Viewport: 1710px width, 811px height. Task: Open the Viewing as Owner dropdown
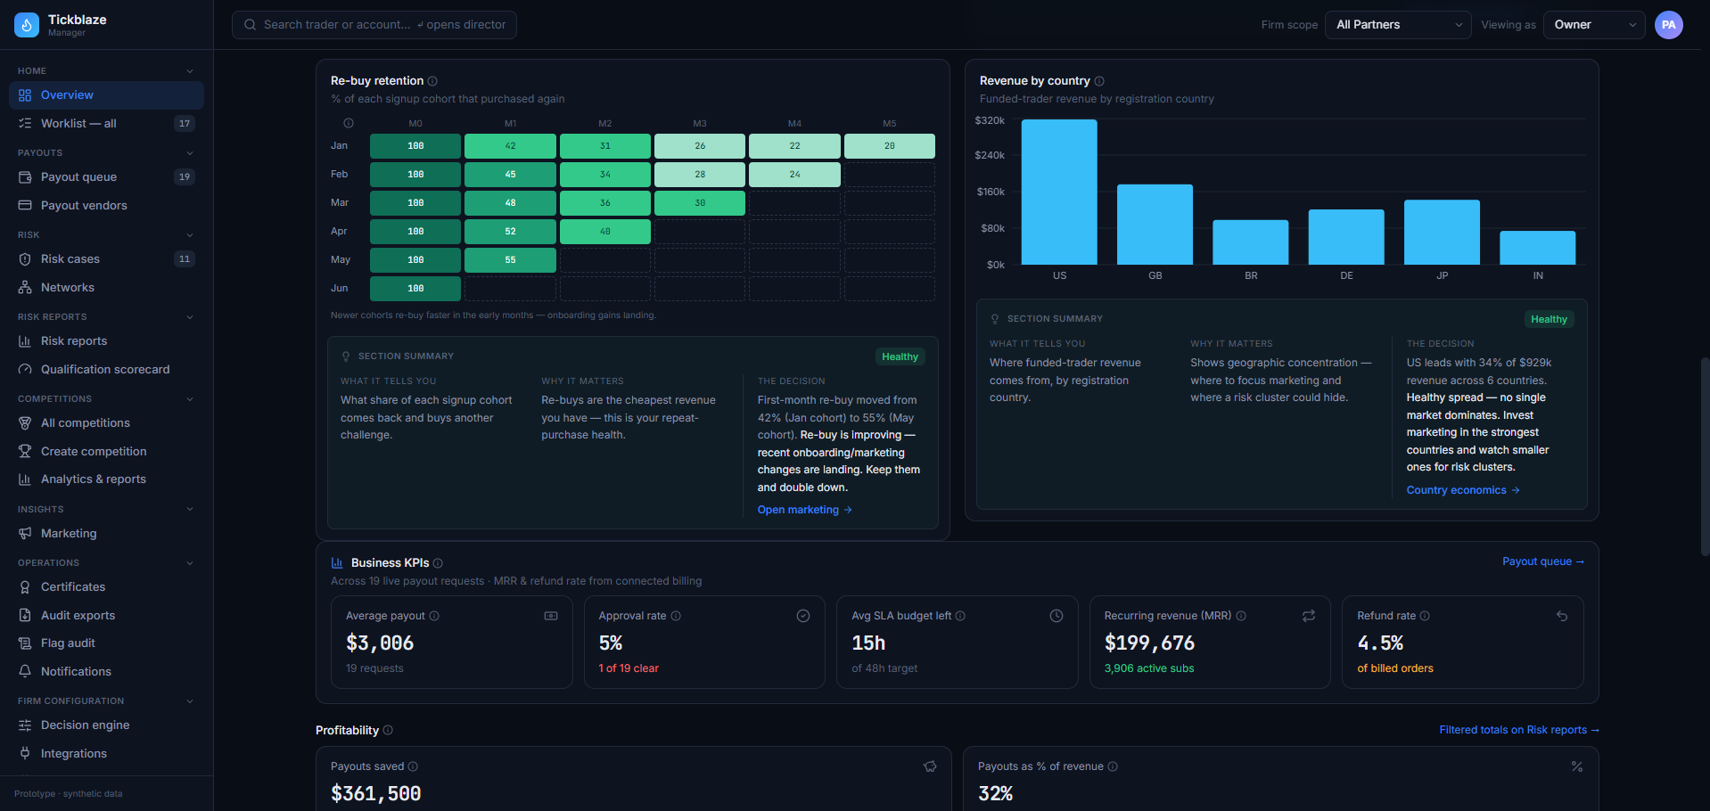tap(1594, 25)
